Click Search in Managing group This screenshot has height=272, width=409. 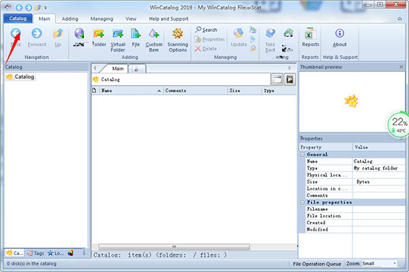(x=205, y=30)
